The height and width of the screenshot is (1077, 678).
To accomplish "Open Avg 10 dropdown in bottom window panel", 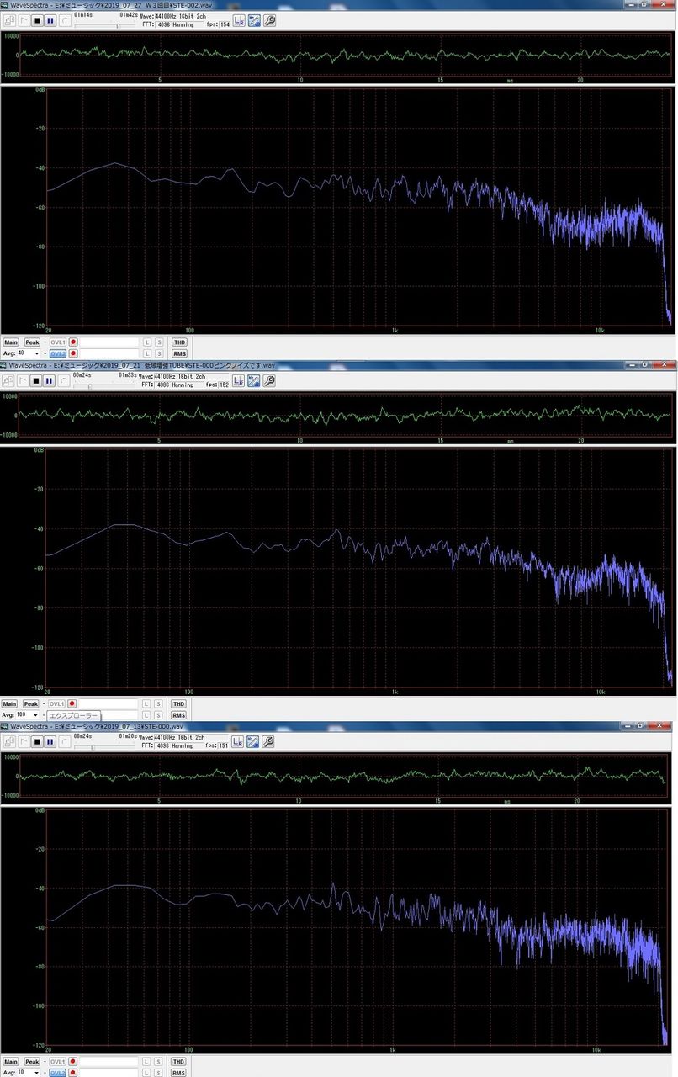I will [36, 1073].
